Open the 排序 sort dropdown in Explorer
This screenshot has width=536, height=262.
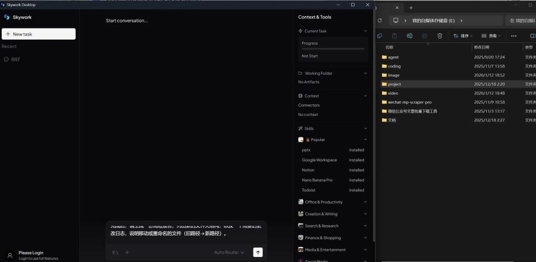[x=463, y=36]
